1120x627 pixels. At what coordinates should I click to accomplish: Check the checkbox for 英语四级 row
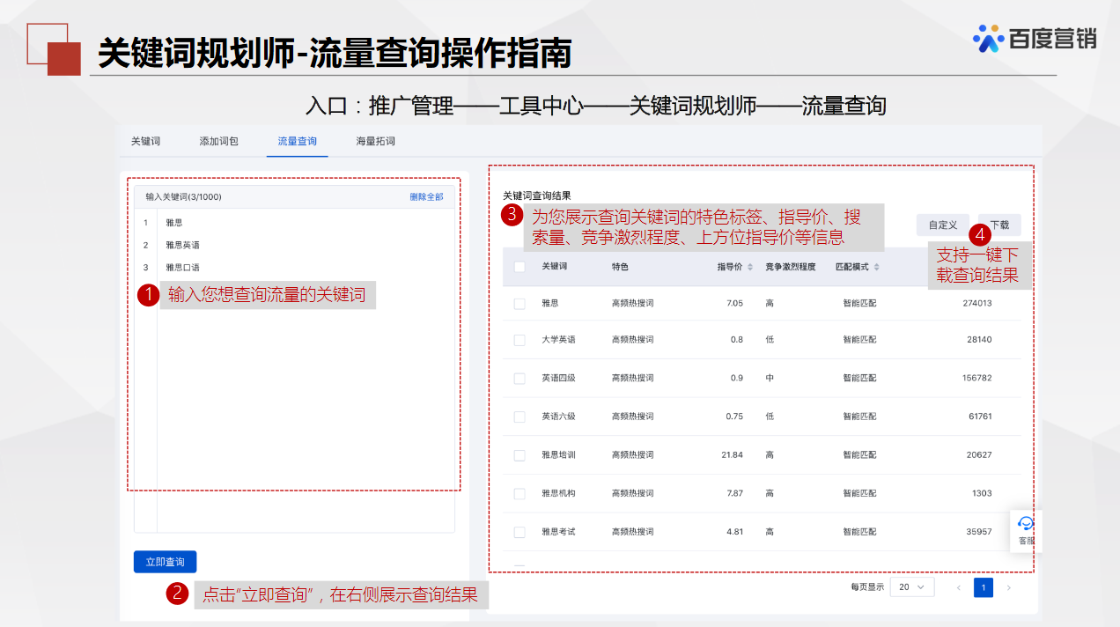(x=519, y=378)
